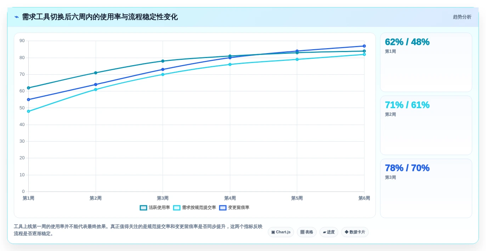The width and height of the screenshot is (486, 251).
Task: Toggle the 活跃使用率 legend item
Action: [155, 208]
